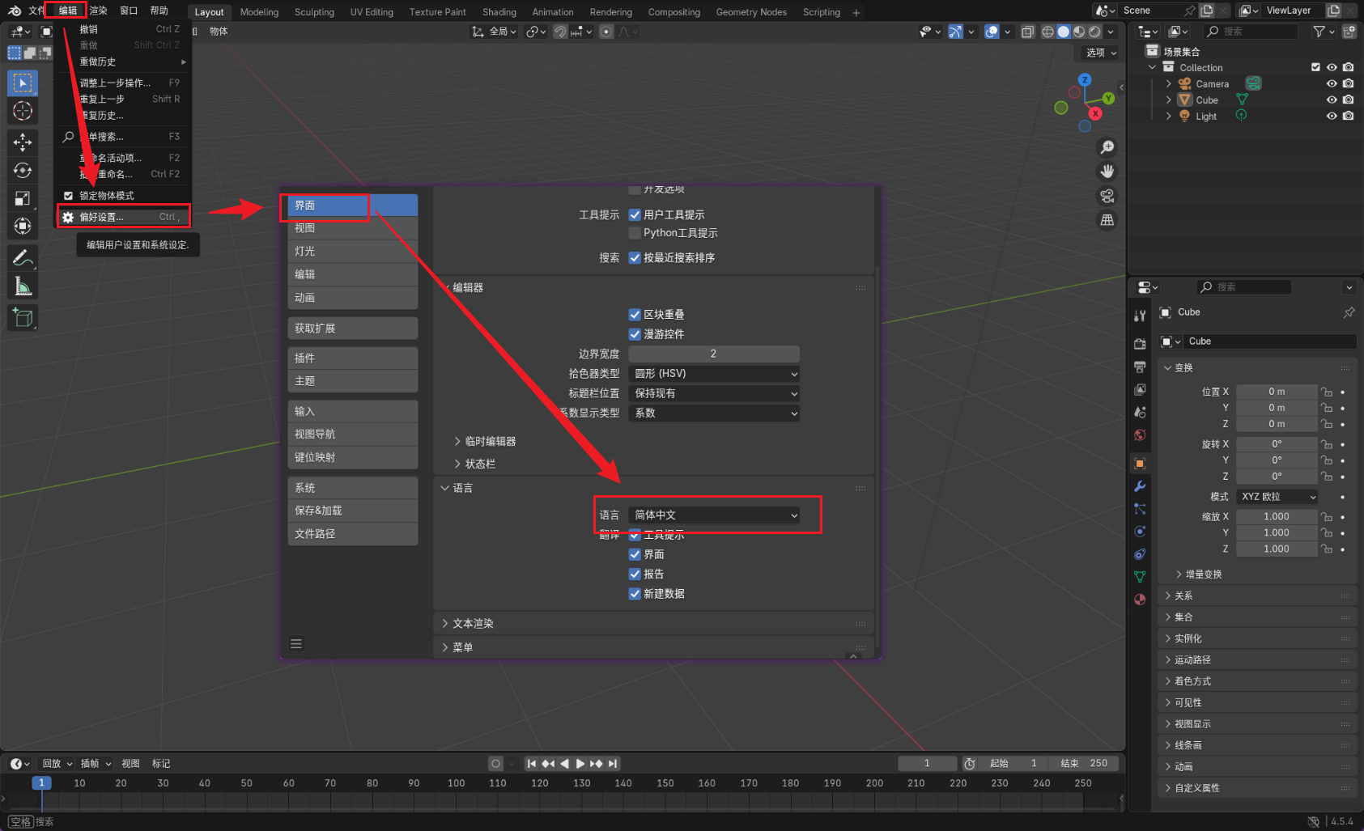Click the Add Cube tool icon
This screenshot has width=1364, height=831.
[x=23, y=318]
